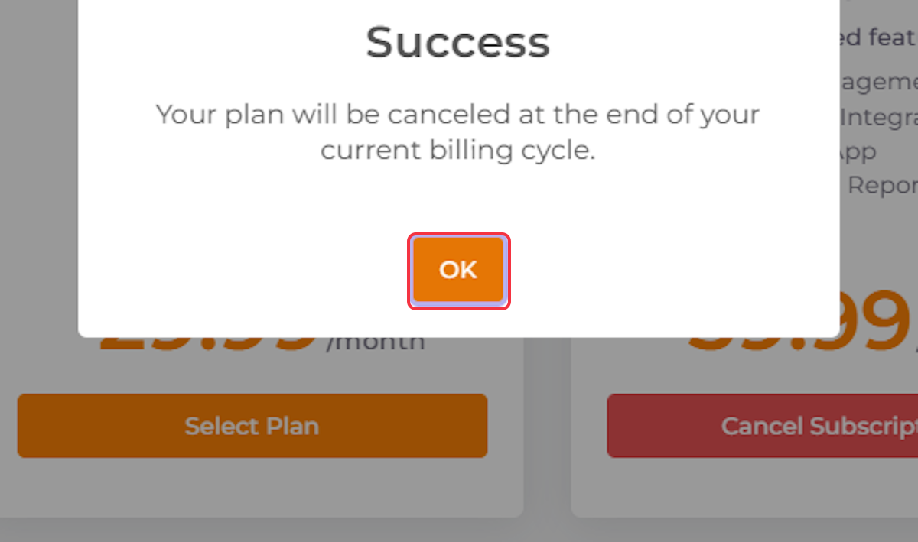The width and height of the screenshot is (918, 542).
Task: Click the partially visible Repor feature line
Action: [883, 186]
